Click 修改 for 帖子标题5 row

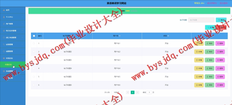pos(210,77)
